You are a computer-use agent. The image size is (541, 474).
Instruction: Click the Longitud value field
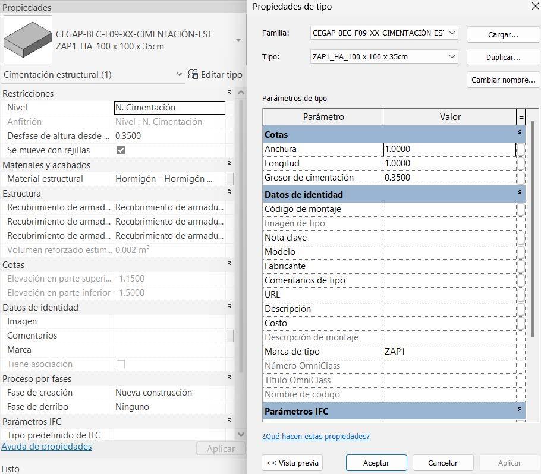(x=449, y=163)
